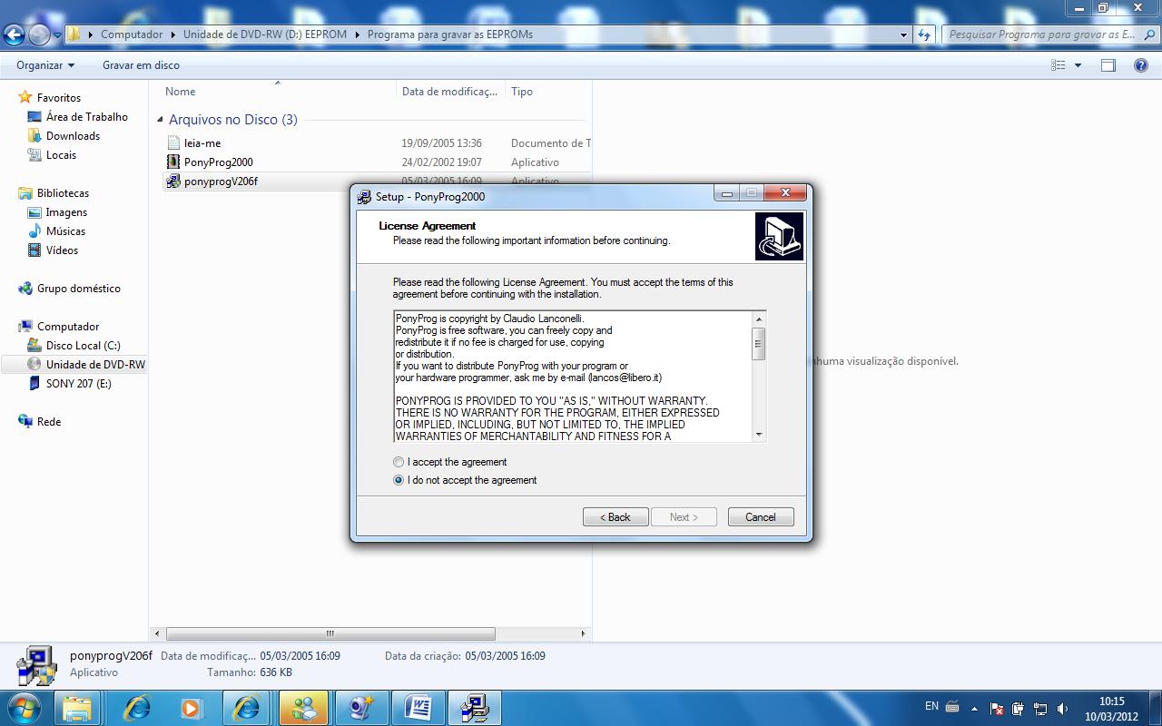Select 'I accept the agreement' option
Viewport: 1162px width, 726px height.
tap(449, 462)
